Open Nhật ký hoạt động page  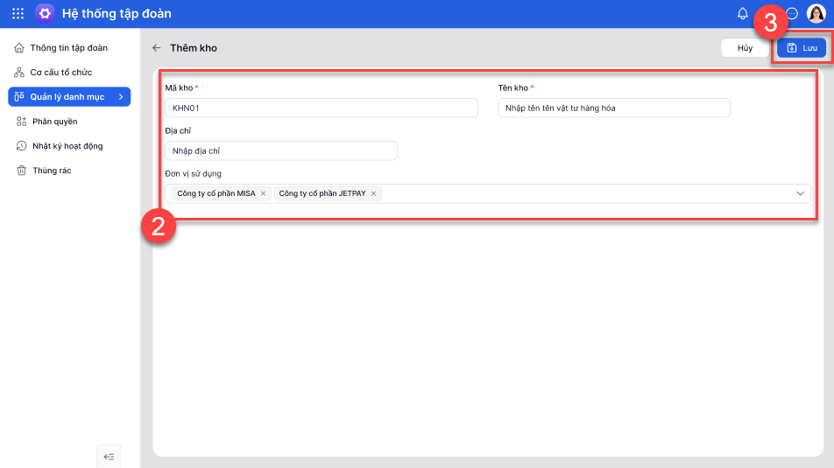point(67,146)
